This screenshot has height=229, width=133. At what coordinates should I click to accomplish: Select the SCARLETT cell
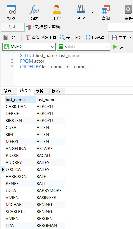[x=20, y=212]
